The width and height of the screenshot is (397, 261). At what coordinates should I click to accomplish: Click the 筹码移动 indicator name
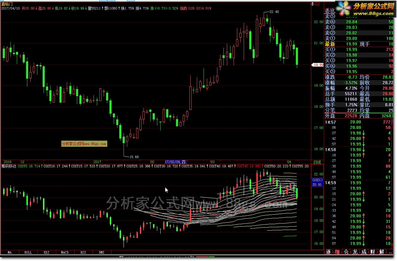(9, 166)
